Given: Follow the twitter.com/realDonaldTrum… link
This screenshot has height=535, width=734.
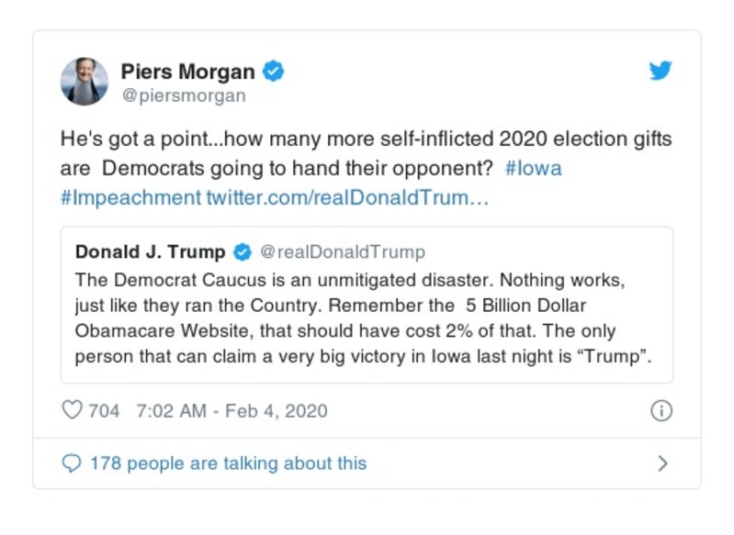Looking at the screenshot, I should pos(347,197).
